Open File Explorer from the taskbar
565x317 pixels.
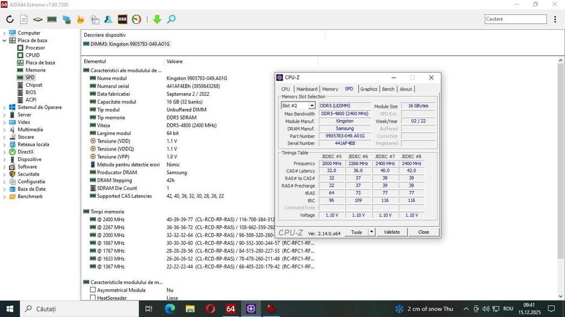click(x=190, y=309)
